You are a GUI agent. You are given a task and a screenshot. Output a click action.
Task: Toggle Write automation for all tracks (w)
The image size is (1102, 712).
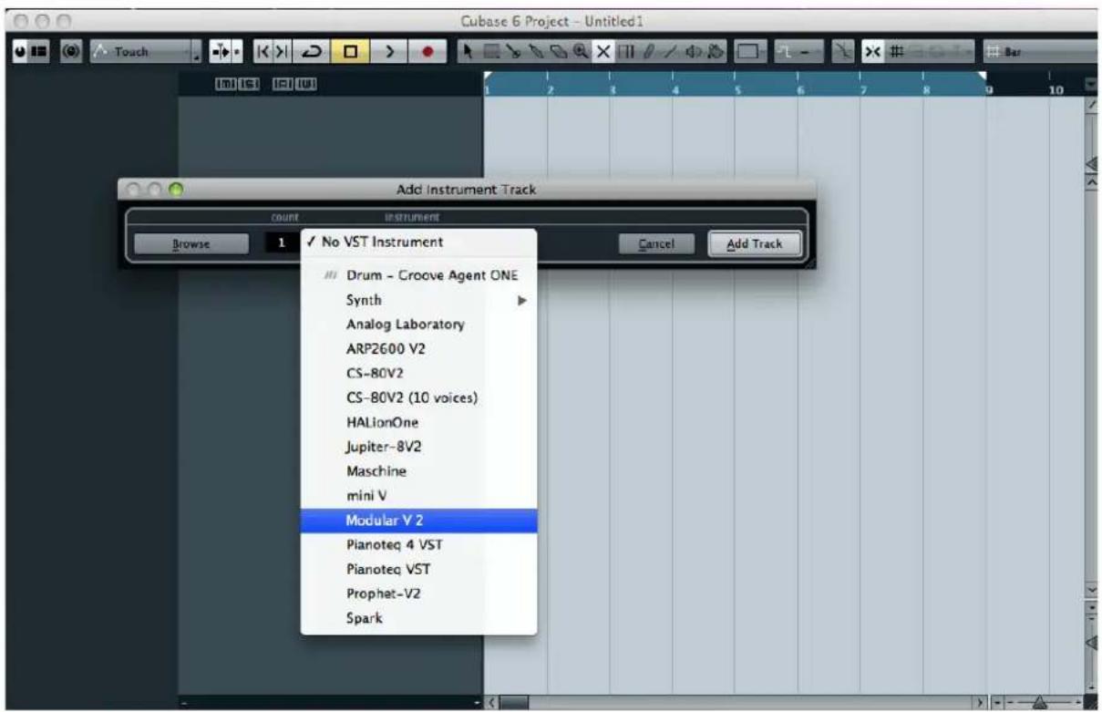305,84
